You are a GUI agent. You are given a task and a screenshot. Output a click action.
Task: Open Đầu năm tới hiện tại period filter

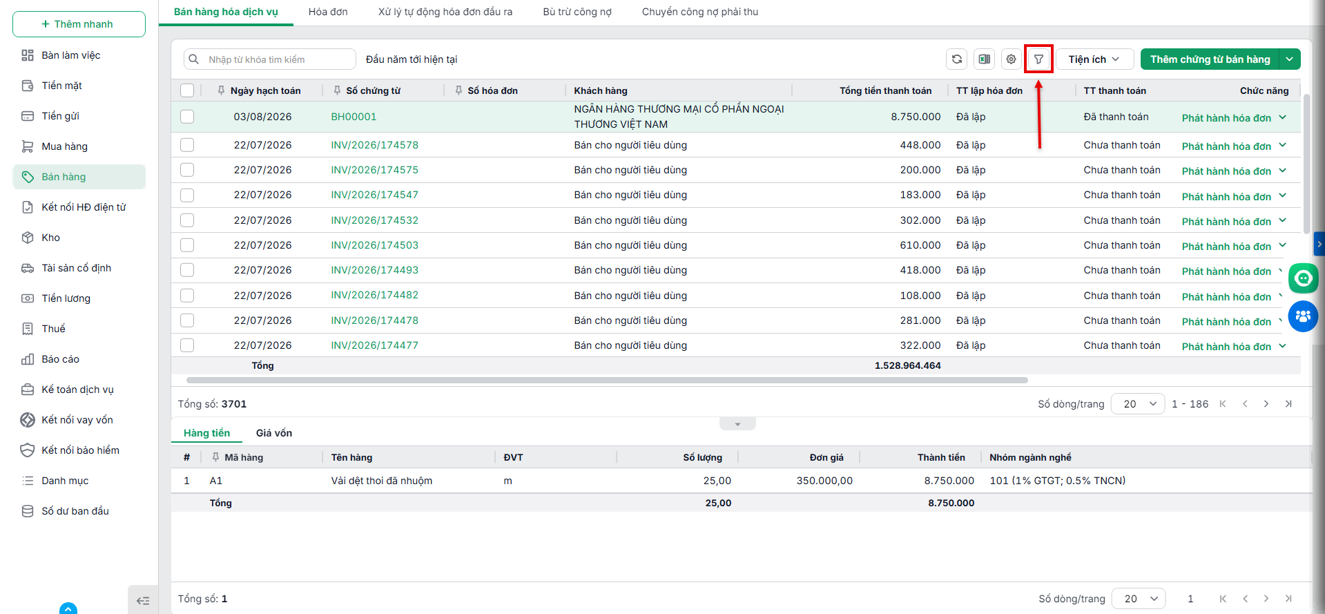(412, 59)
